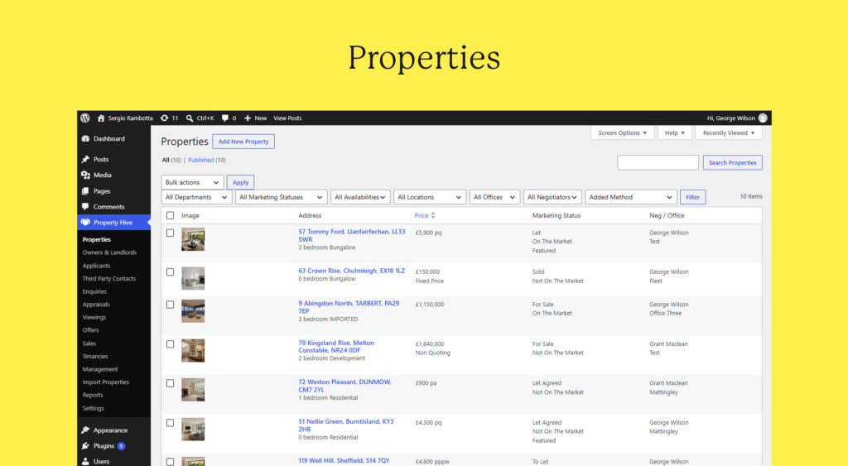Screen dimensions: 848x466
Task: Open 57 Tommy Ford, Llanfairfechan property link
Action: pyautogui.click(x=351, y=235)
